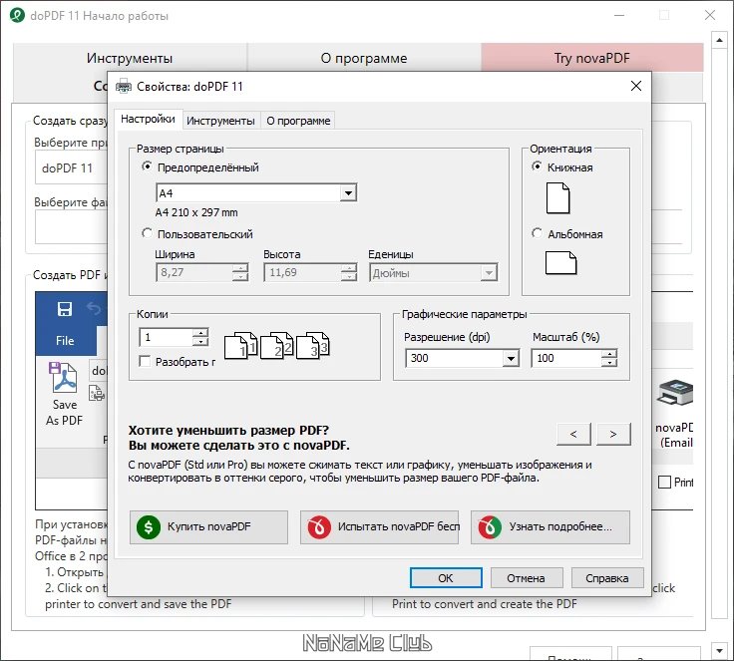Click the doPDF 11 printer field in the background
Image resolution: width=734 pixels, height=661 pixels.
pyautogui.click(x=71, y=168)
